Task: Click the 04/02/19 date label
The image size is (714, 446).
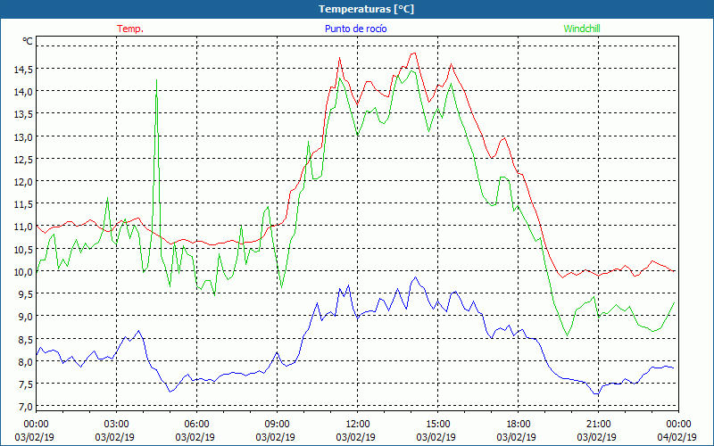Action: [x=677, y=437]
